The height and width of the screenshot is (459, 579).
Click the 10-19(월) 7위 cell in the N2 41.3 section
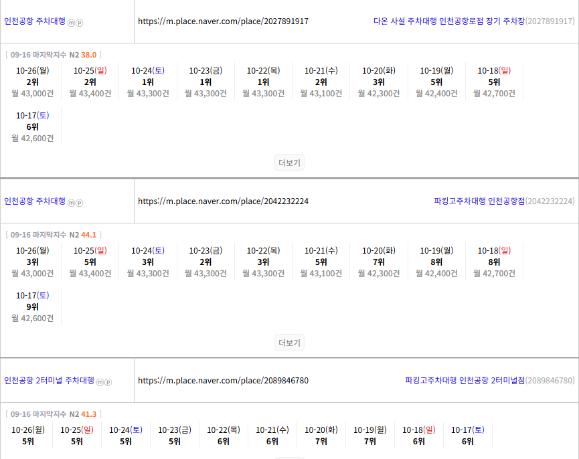click(x=370, y=436)
